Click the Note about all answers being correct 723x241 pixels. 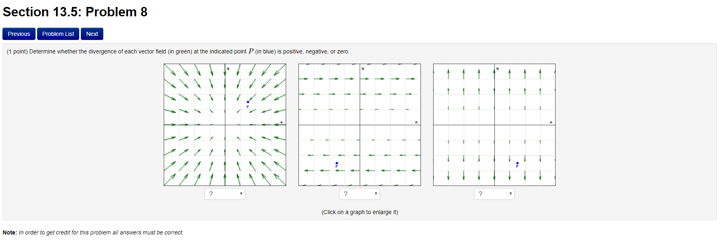(x=94, y=232)
